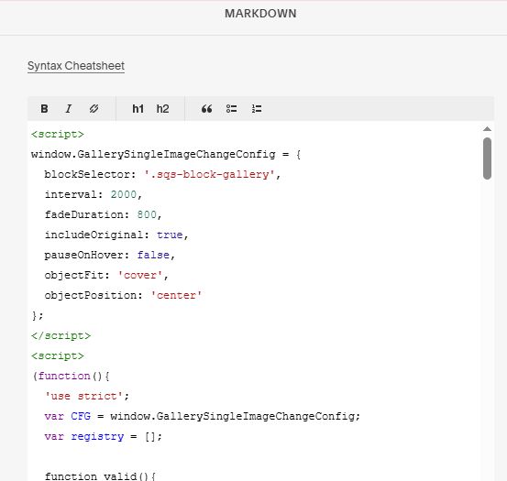The width and height of the screenshot is (507, 481).
Task: Place cursor on the fadeDuration line
Action: click(x=103, y=214)
